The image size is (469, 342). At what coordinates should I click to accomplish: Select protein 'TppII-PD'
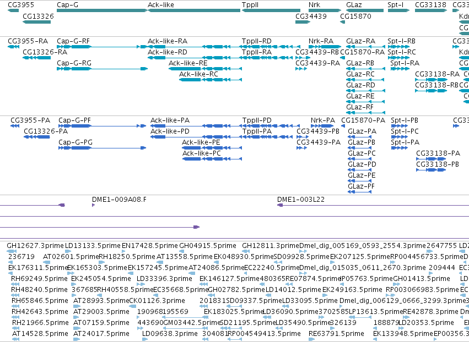(257, 120)
